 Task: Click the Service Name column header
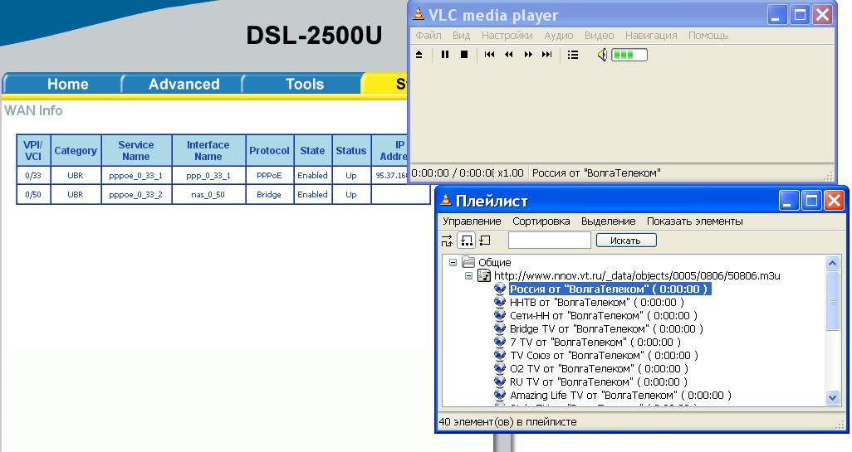136,150
